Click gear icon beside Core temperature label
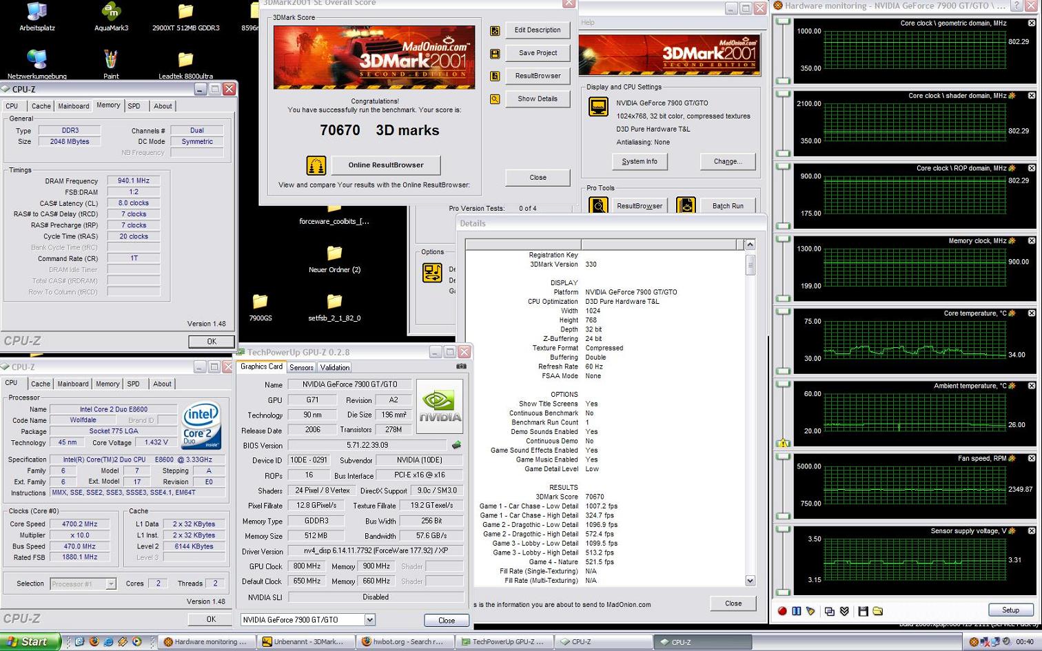 coord(1012,313)
